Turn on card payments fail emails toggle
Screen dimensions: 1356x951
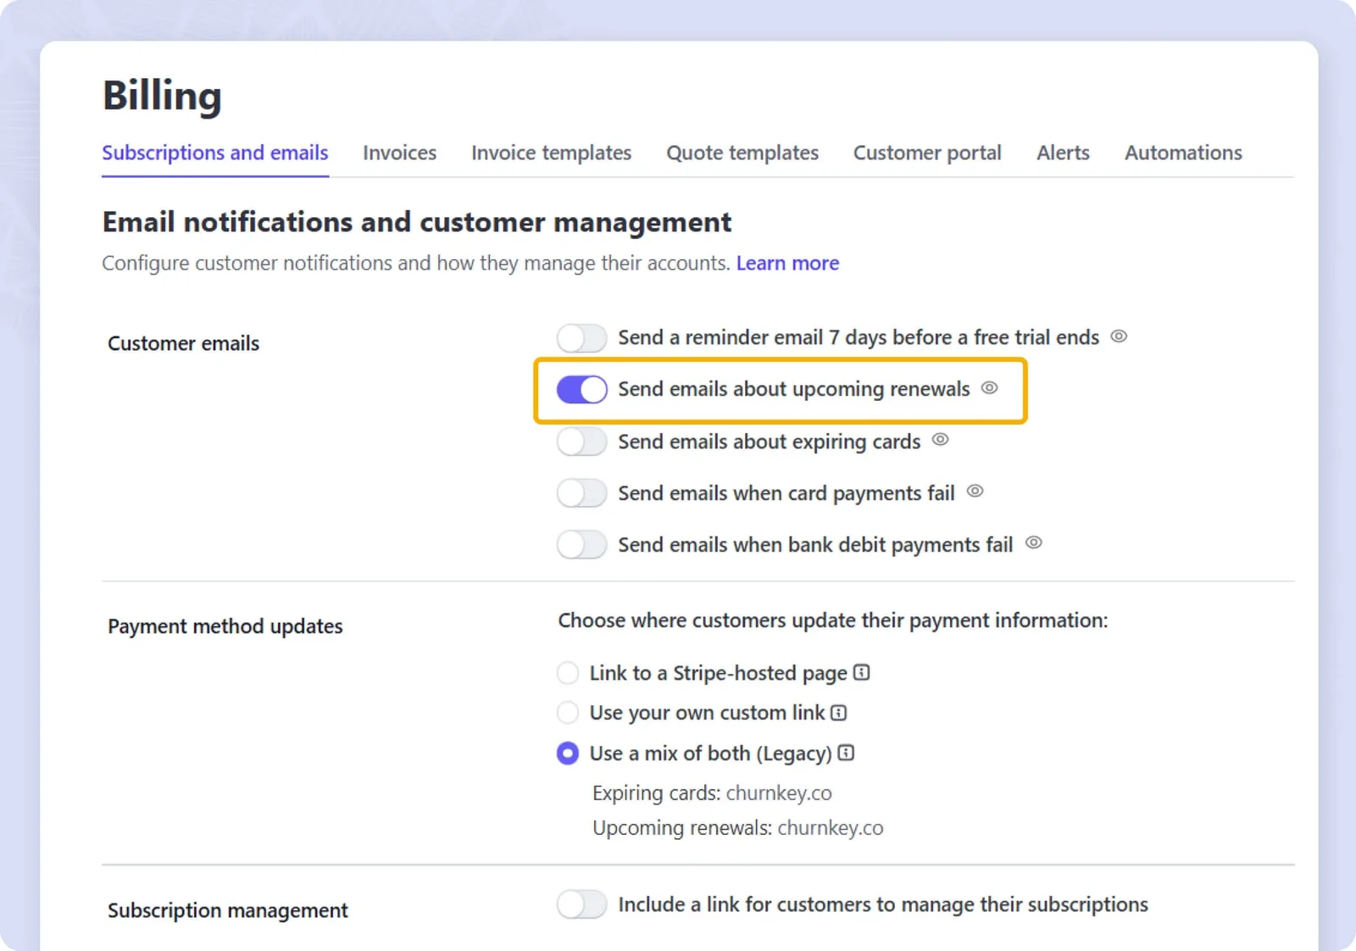[x=581, y=493]
